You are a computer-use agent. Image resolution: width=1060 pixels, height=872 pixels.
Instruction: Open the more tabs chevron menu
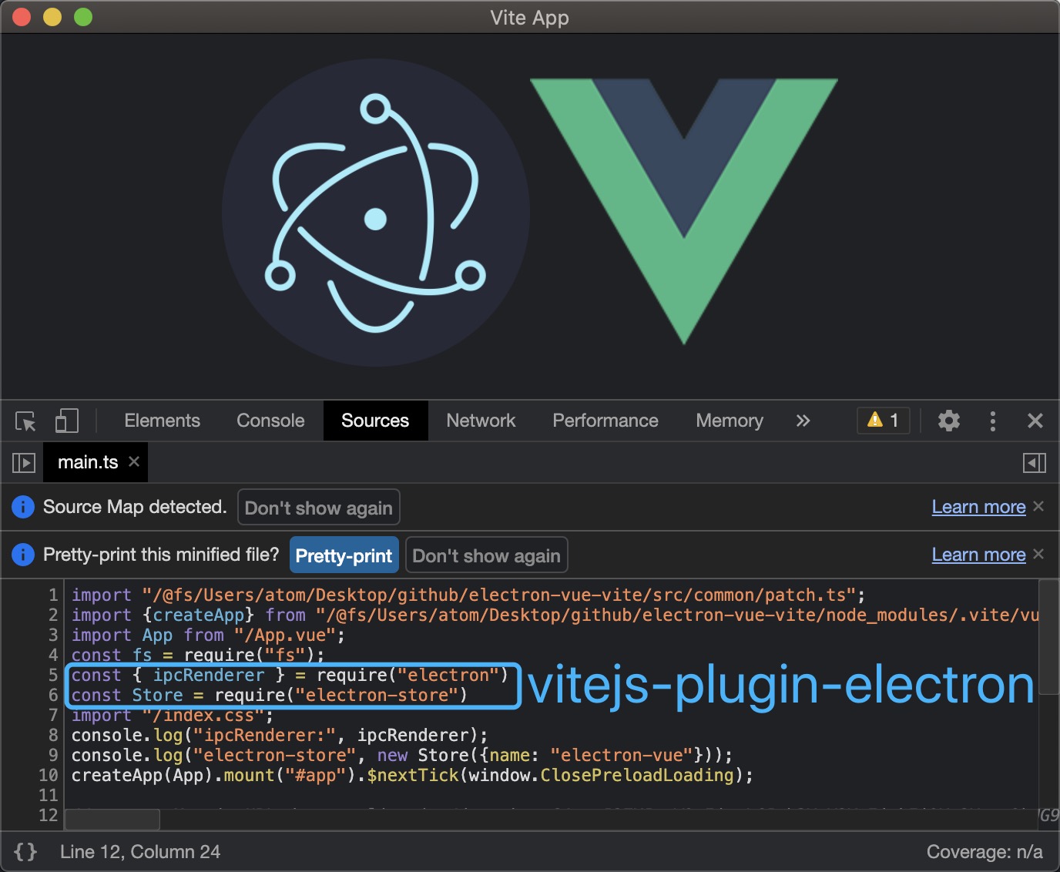[x=803, y=421]
